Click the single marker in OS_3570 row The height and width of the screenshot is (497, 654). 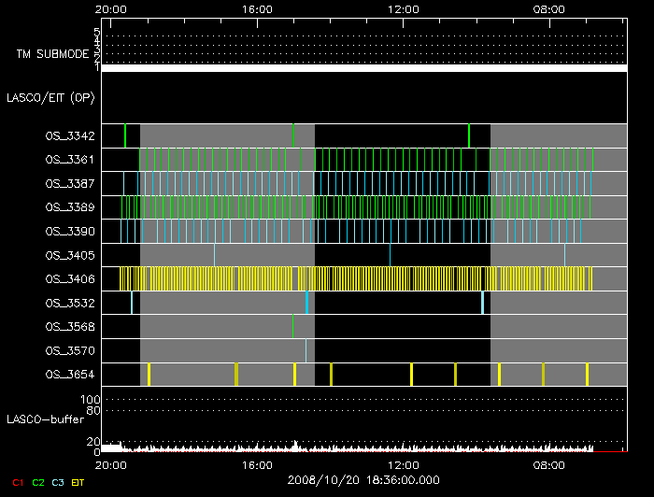click(x=306, y=350)
